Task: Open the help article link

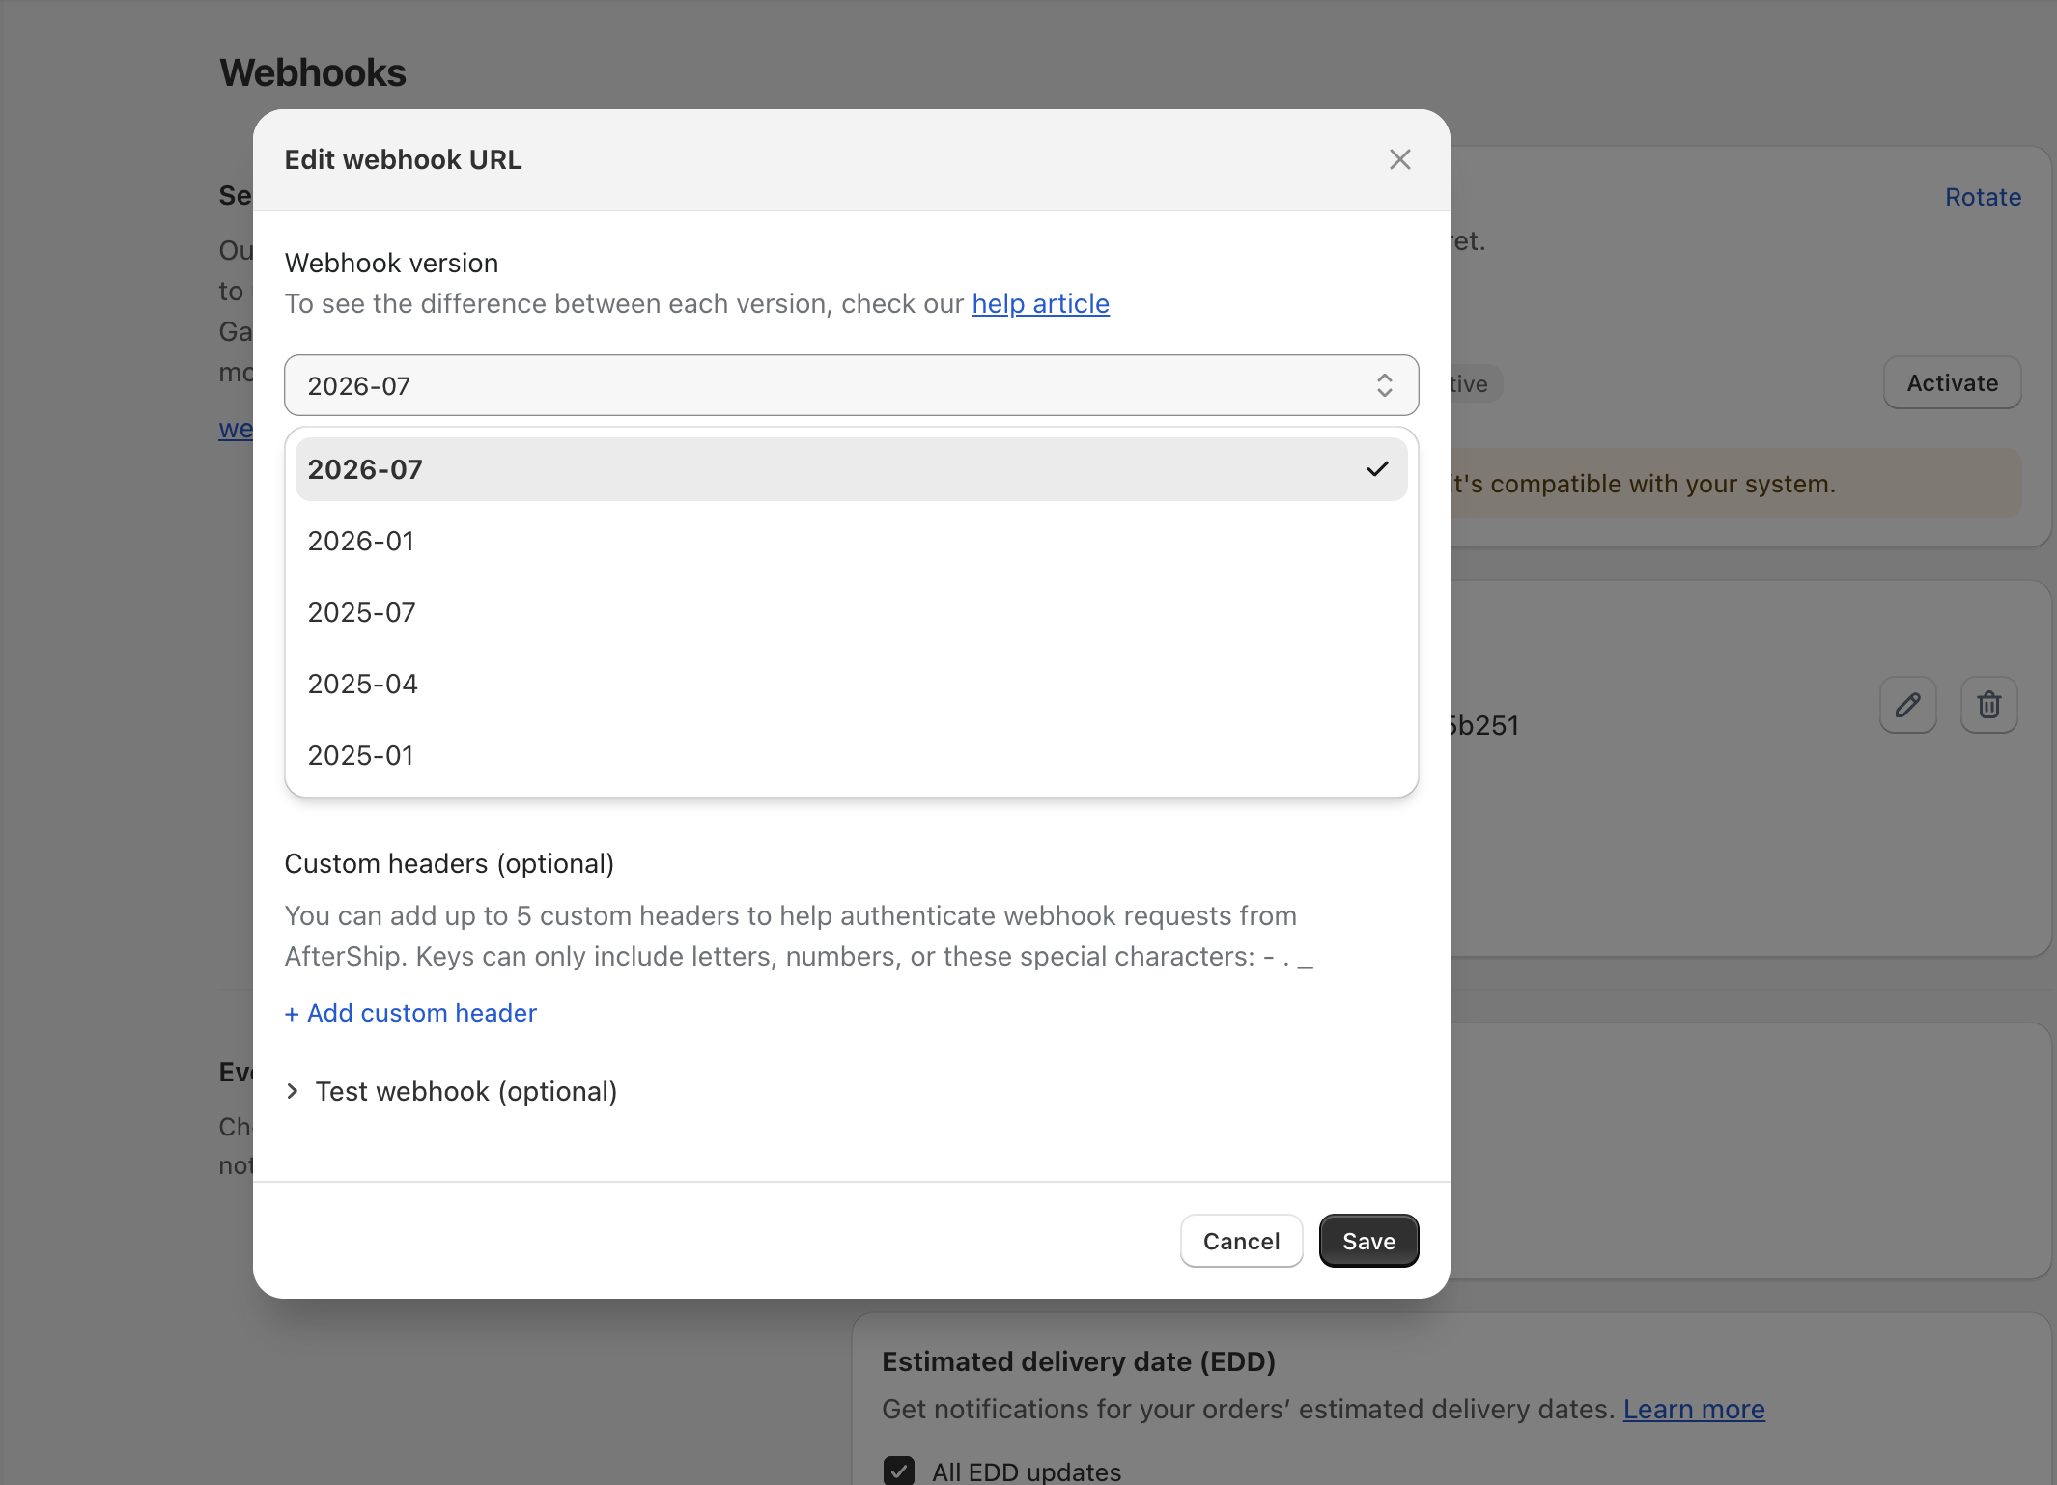Action: (1040, 303)
